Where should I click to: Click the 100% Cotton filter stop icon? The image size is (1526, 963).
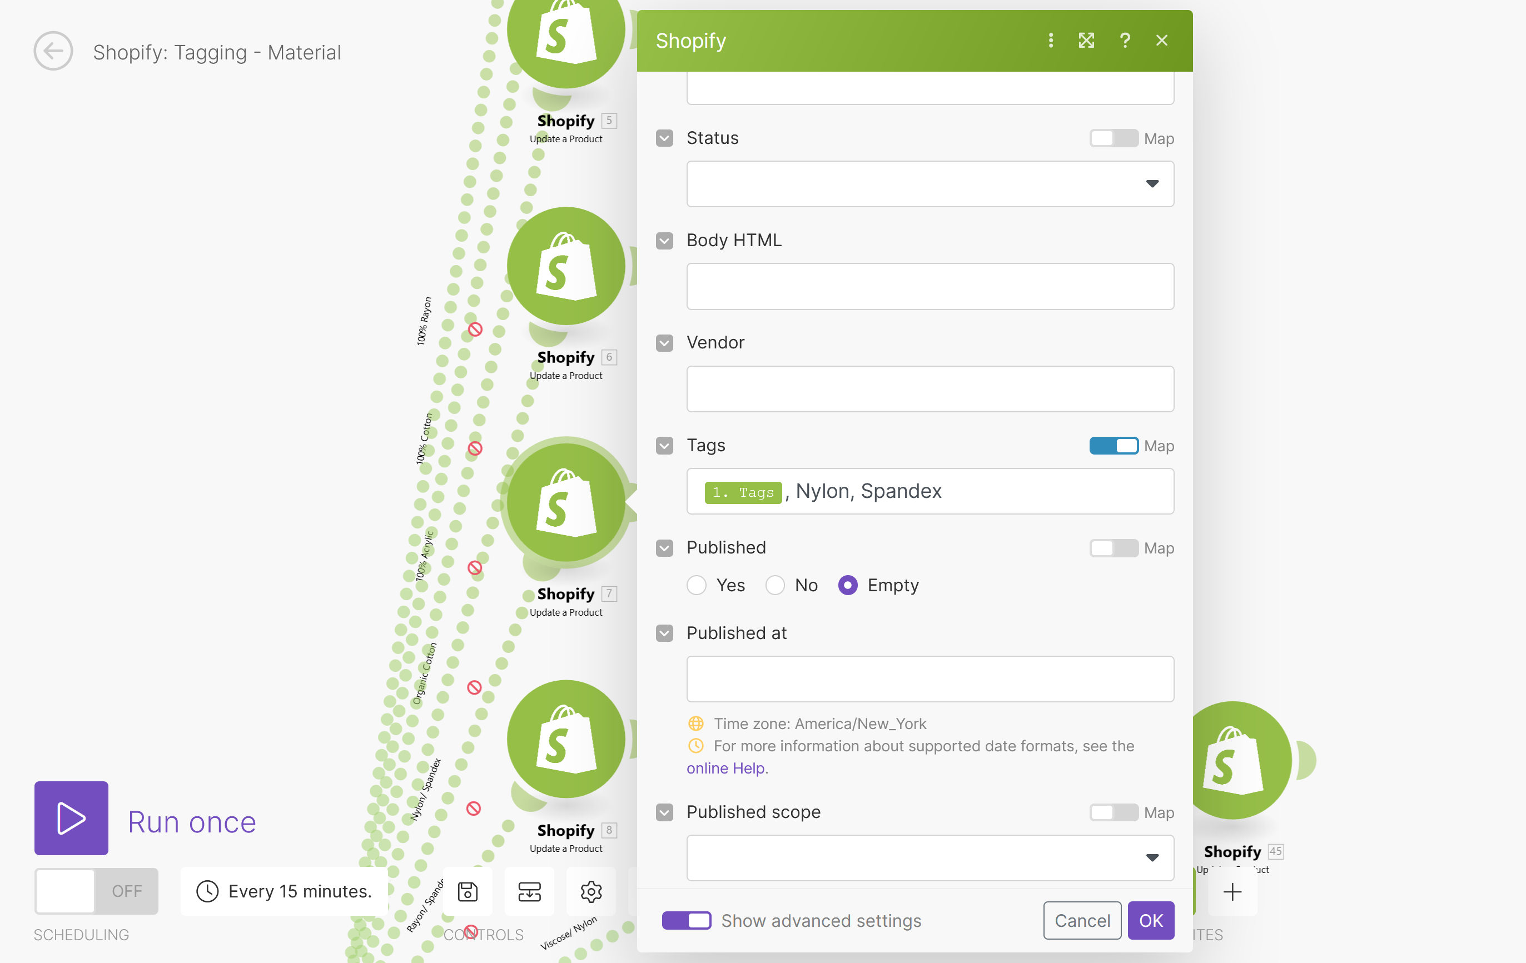(475, 448)
